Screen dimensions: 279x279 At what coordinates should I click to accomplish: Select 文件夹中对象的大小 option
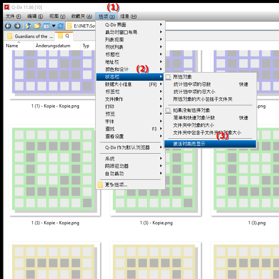click(210, 125)
